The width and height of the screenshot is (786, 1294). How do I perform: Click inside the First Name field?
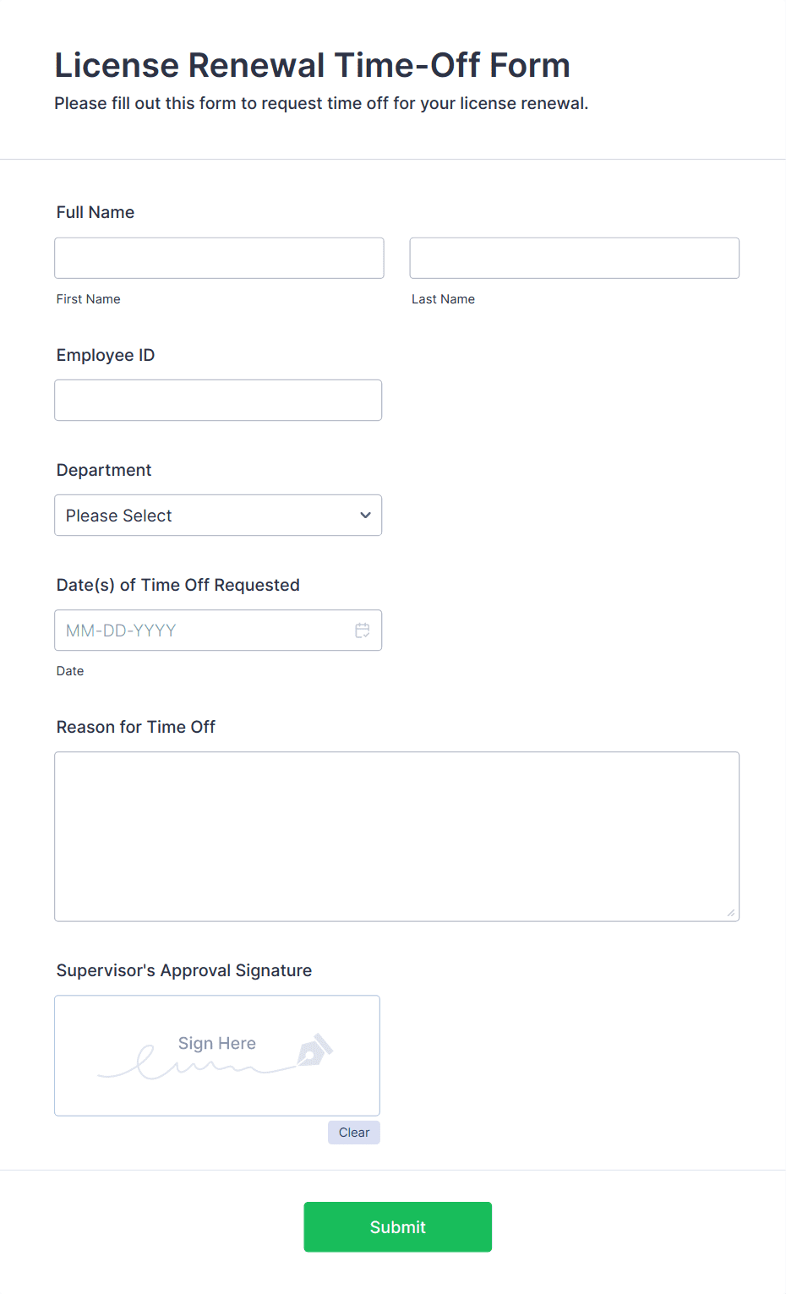(x=219, y=258)
